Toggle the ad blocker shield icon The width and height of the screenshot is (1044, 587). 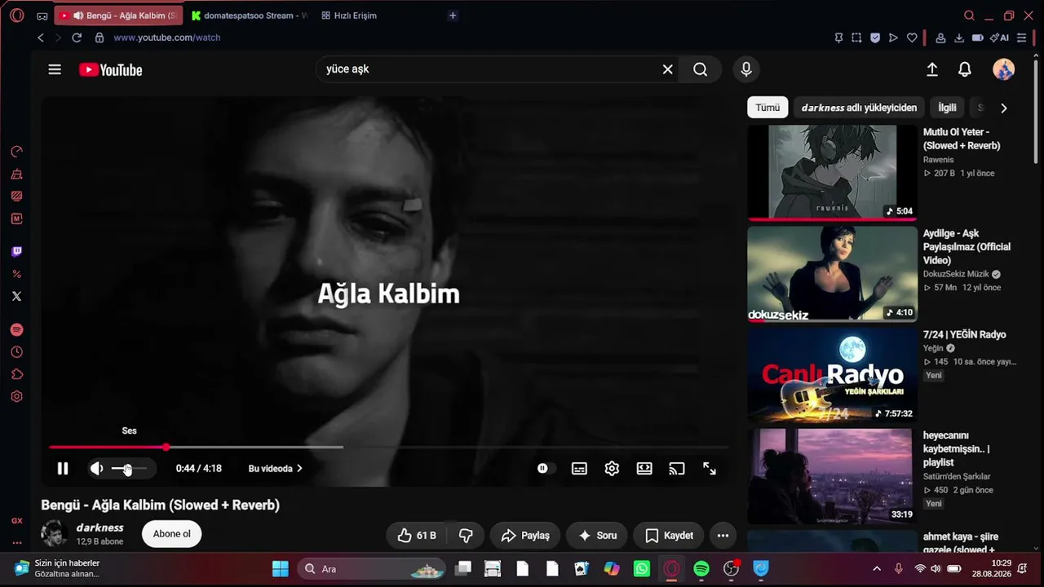tap(875, 38)
